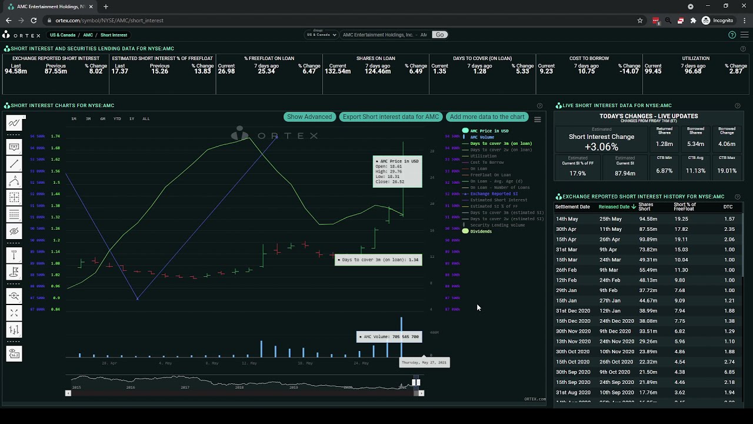Open the US & Canada breadcrumb link
753x424 pixels.
(63, 35)
